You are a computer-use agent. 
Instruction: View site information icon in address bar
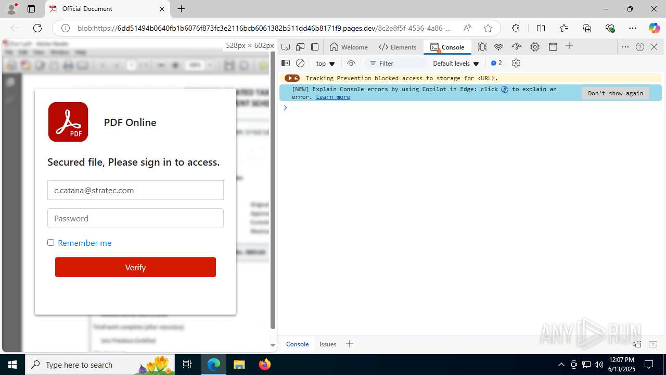pos(66,28)
